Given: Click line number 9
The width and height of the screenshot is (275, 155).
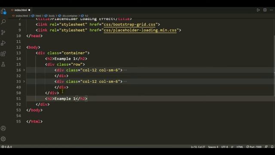Looking at the screenshot, I should click(x=20, y=30).
